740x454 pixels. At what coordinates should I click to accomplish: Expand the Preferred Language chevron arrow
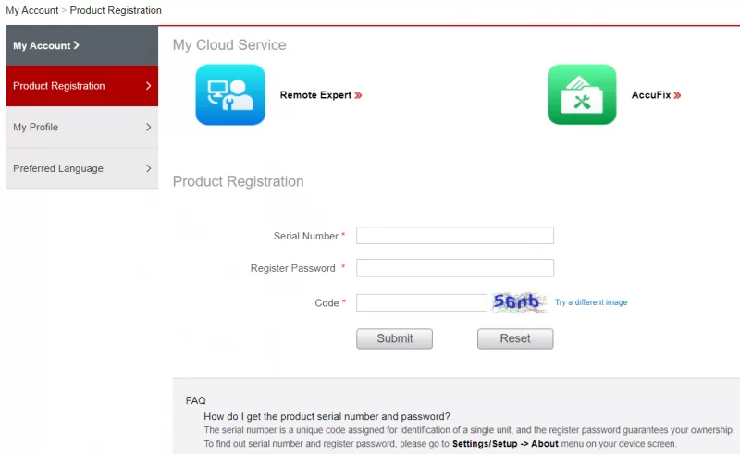149,168
